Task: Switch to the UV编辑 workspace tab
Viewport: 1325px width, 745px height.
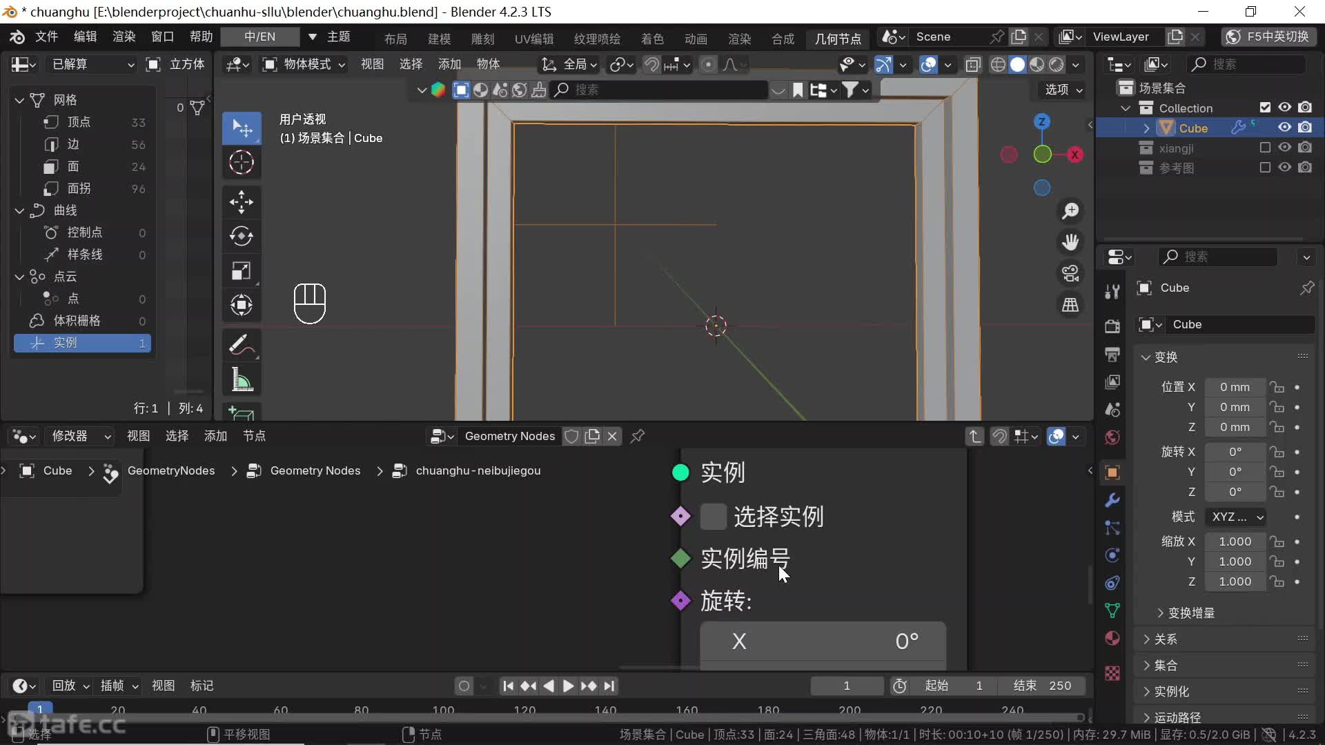Action: pyautogui.click(x=533, y=39)
